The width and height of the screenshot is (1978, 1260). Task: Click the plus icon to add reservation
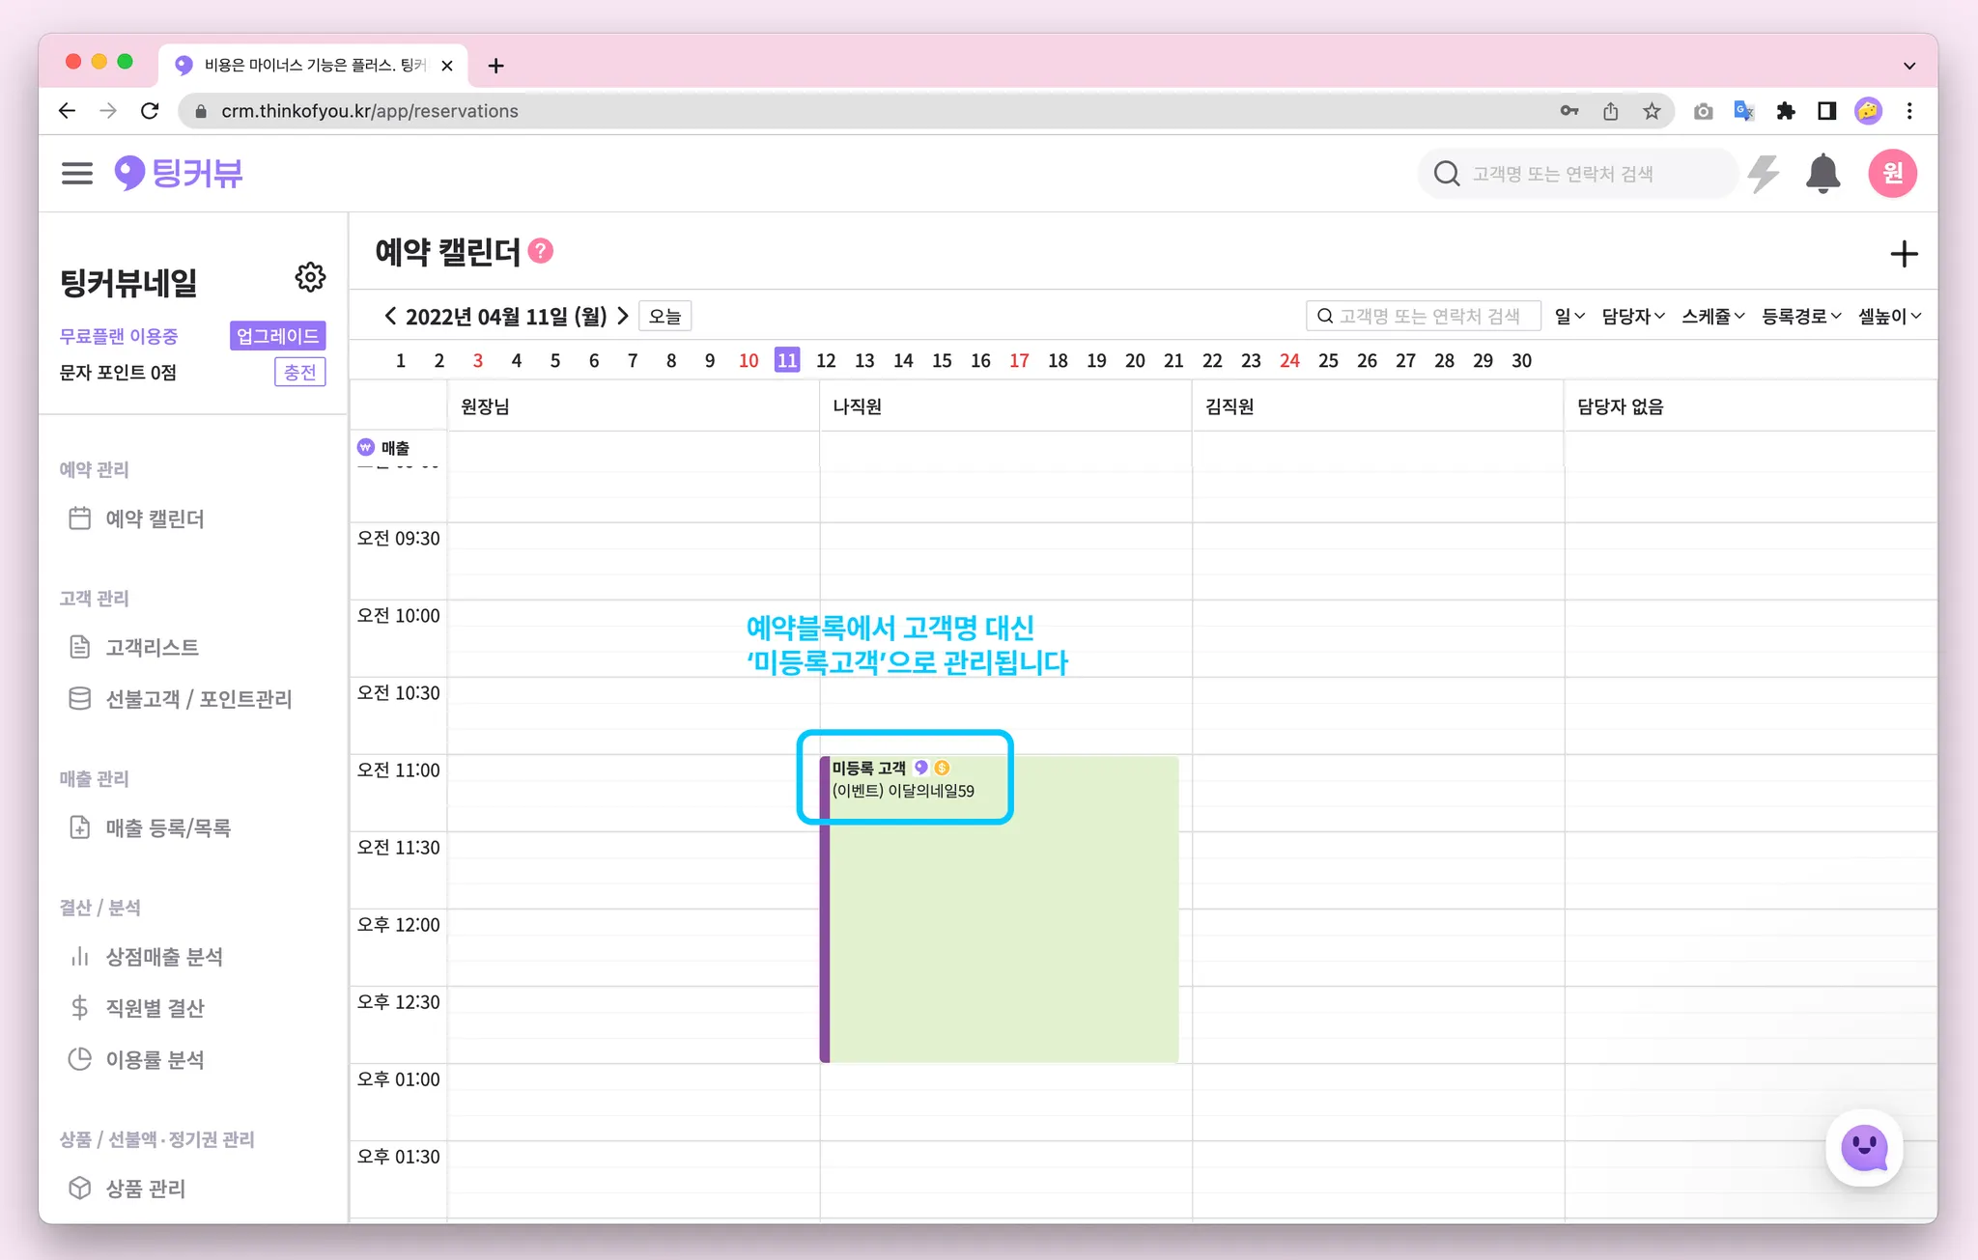(x=1903, y=255)
